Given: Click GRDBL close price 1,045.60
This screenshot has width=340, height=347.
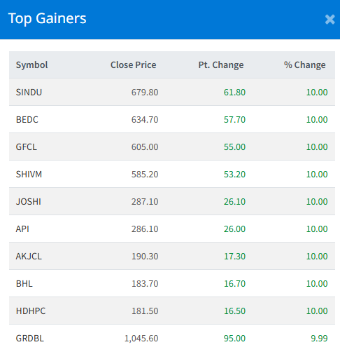Looking at the screenshot, I should click(x=141, y=338).
